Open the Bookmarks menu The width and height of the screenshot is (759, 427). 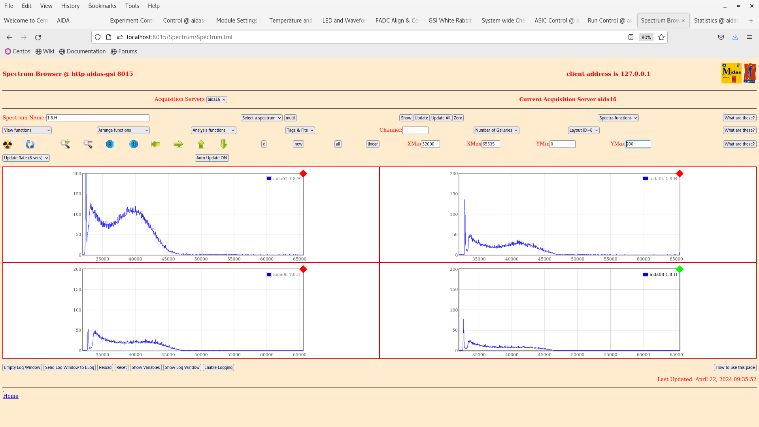[102, 6]
